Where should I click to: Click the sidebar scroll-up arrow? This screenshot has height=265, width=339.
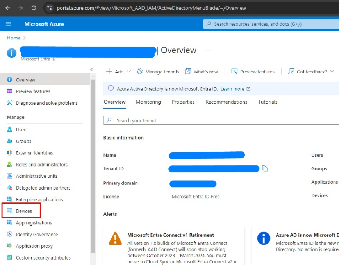coord(93,77)
